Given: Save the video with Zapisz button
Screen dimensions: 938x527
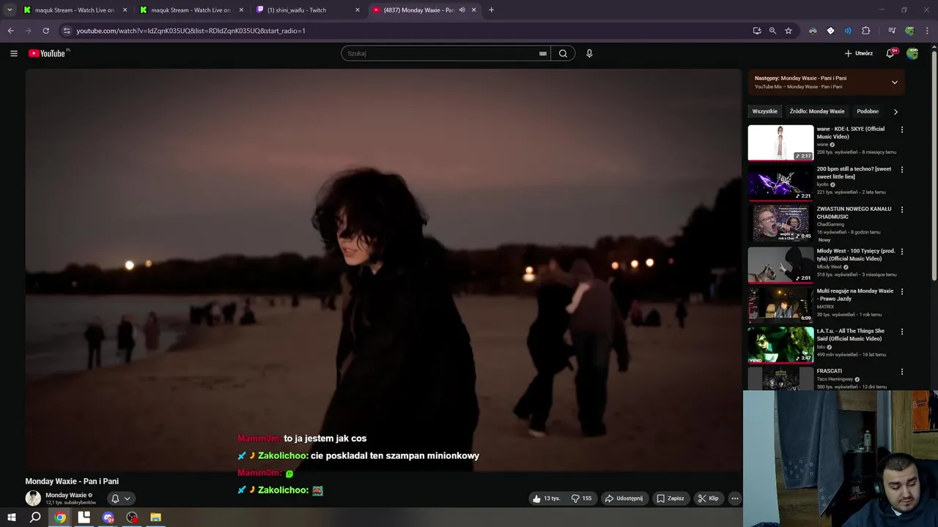Looking at the screenshot, I should pyautogui.click(x=671, y=498).
